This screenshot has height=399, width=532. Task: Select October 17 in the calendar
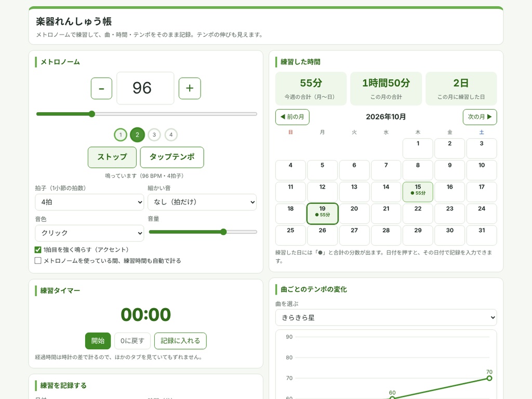coord(482,192)
